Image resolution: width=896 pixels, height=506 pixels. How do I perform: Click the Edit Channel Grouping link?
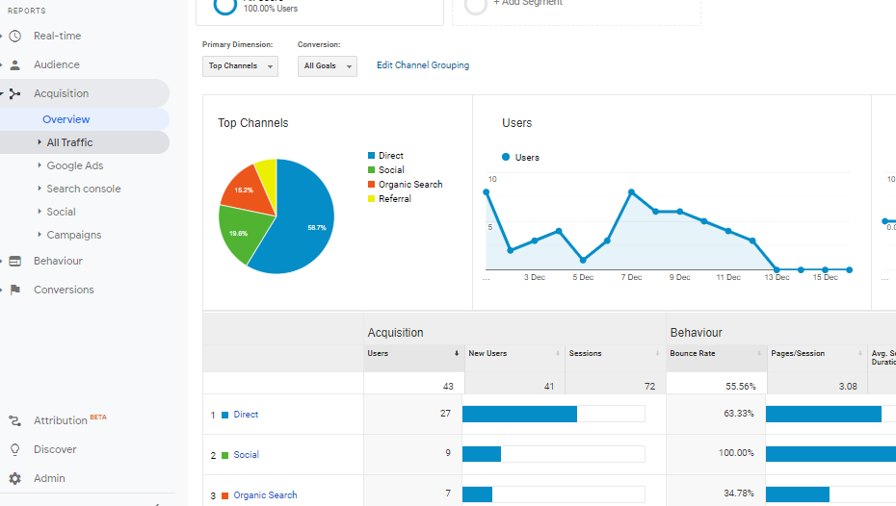coord(423,65)
